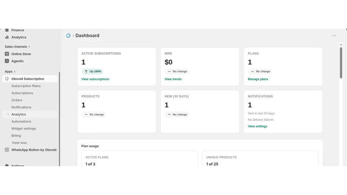Expand the Sales channels section
The image size is (347, 195).
pos(17,47)
